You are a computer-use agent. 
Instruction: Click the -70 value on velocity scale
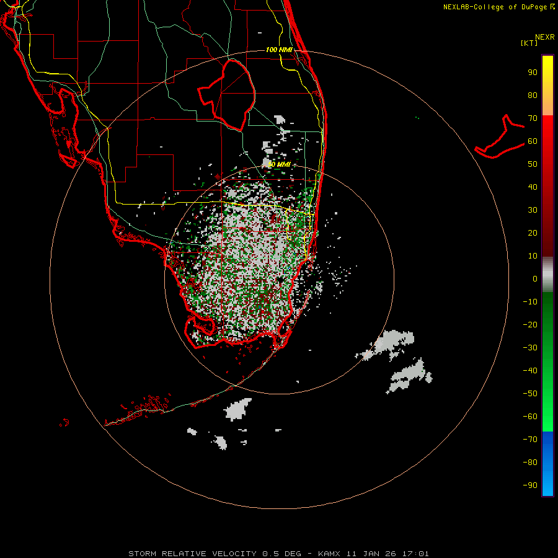point(530,440)
